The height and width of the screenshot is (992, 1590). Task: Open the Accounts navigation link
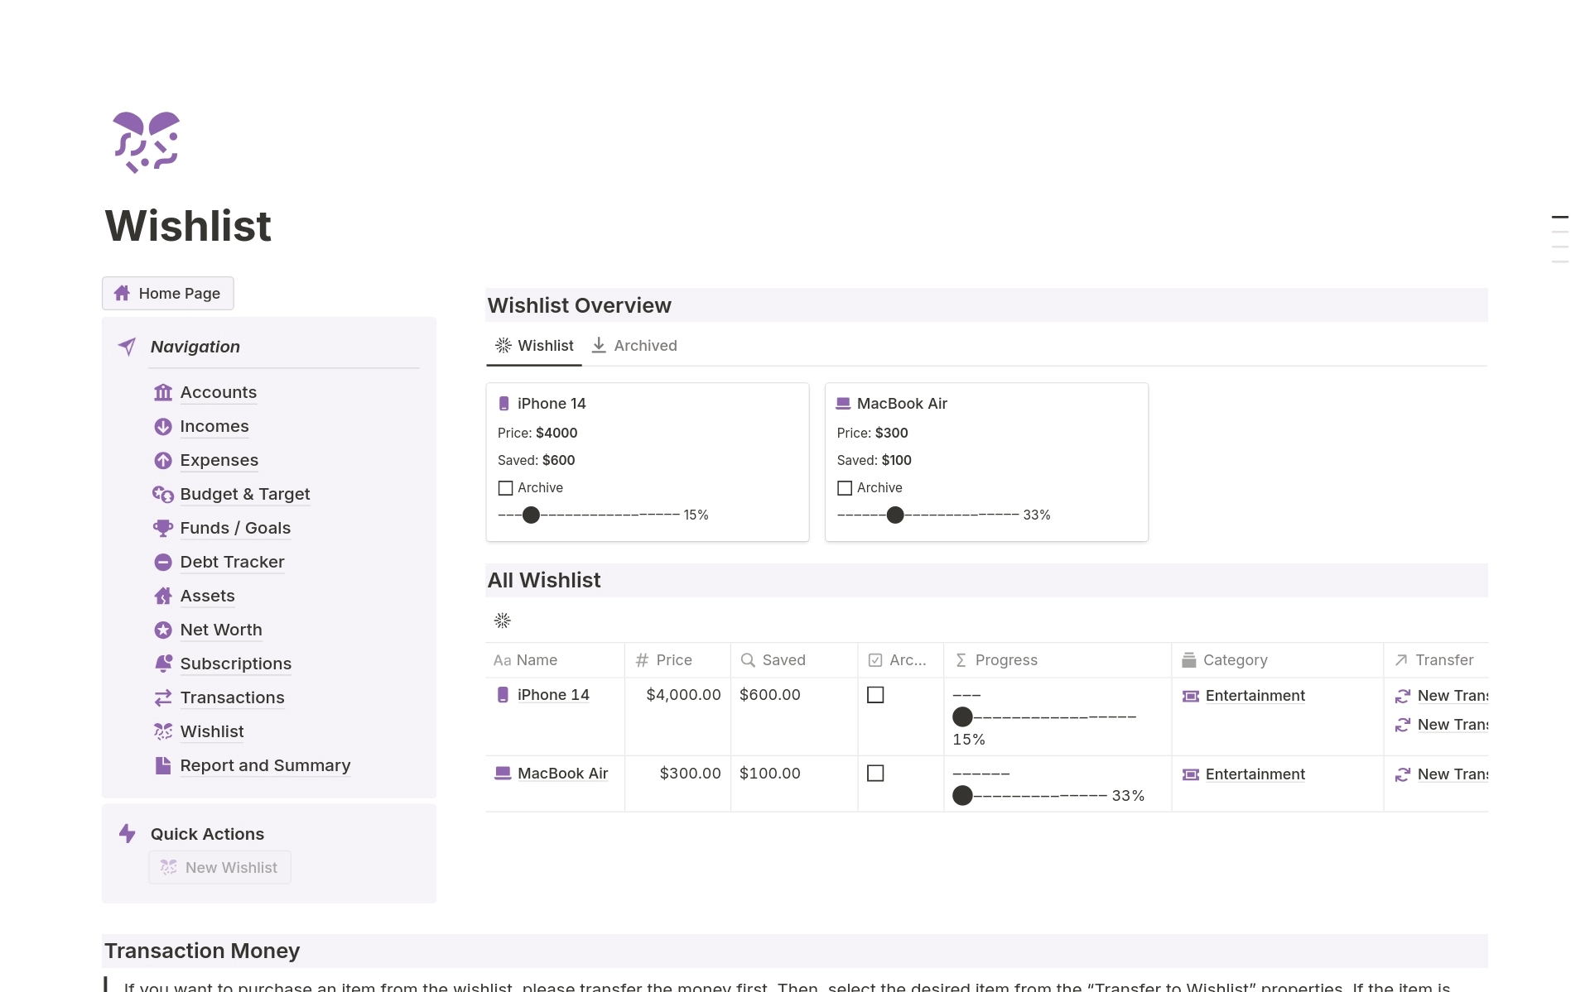219,392
